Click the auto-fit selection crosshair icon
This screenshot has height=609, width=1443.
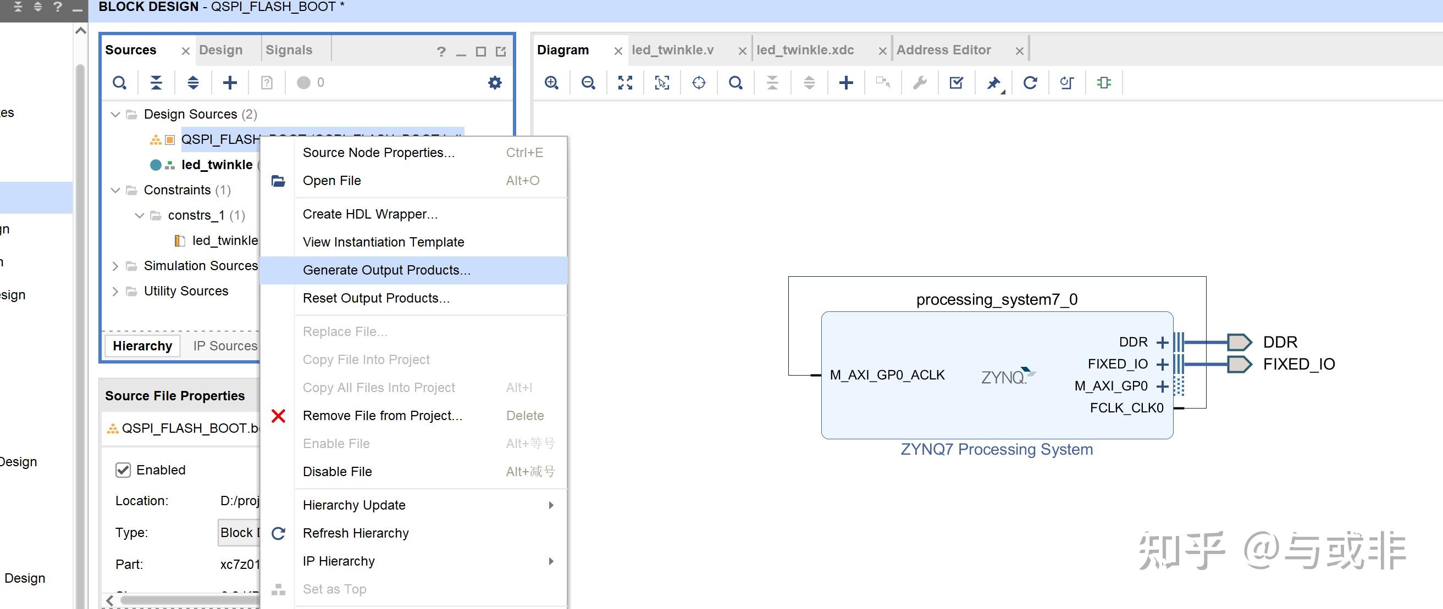pyautogui.click(x=699, y=83)
